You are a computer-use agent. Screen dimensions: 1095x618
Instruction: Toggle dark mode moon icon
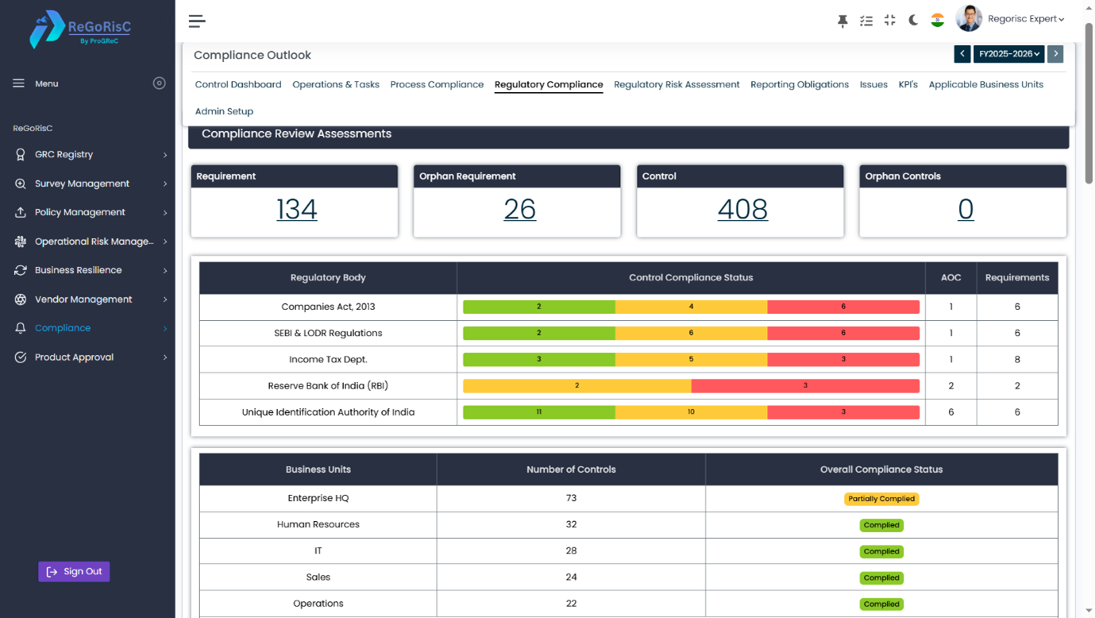click(x=913, y=21)
